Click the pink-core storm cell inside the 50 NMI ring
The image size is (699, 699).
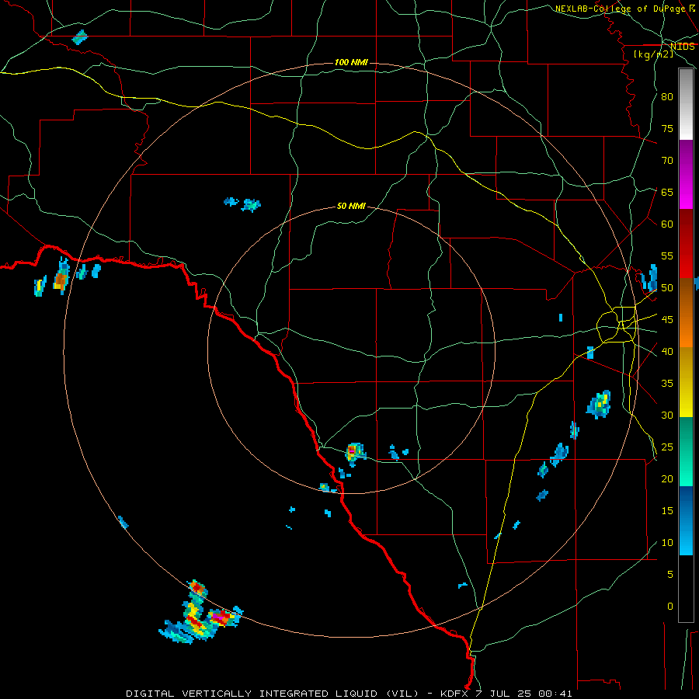(x=354, y=453)
